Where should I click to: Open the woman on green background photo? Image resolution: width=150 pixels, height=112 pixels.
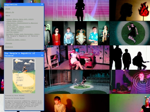point(130,103)
